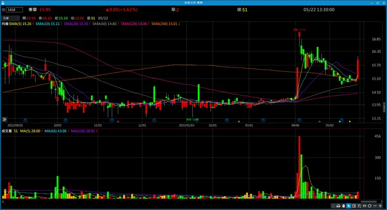Viewport: 387px width, 210px height.
Task: Click the volume MA(120) 28.91 label
Action: click(84, 131)
